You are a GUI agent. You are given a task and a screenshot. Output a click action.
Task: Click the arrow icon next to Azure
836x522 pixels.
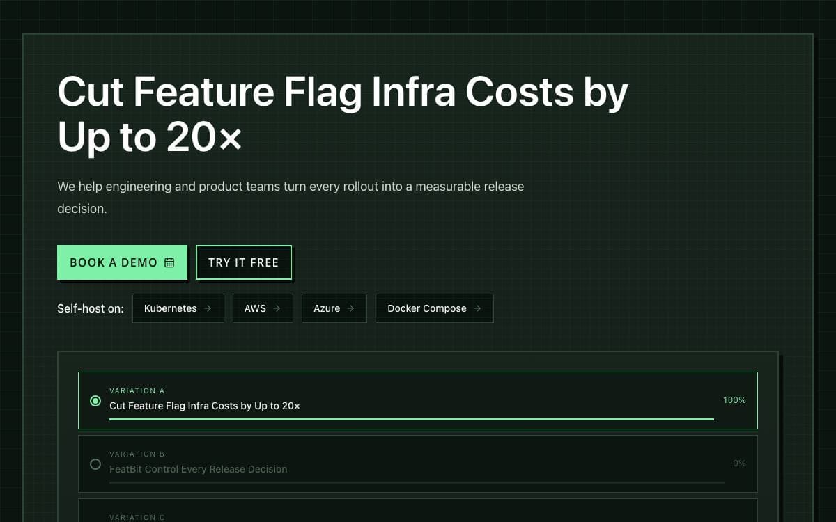coord(350,308)
